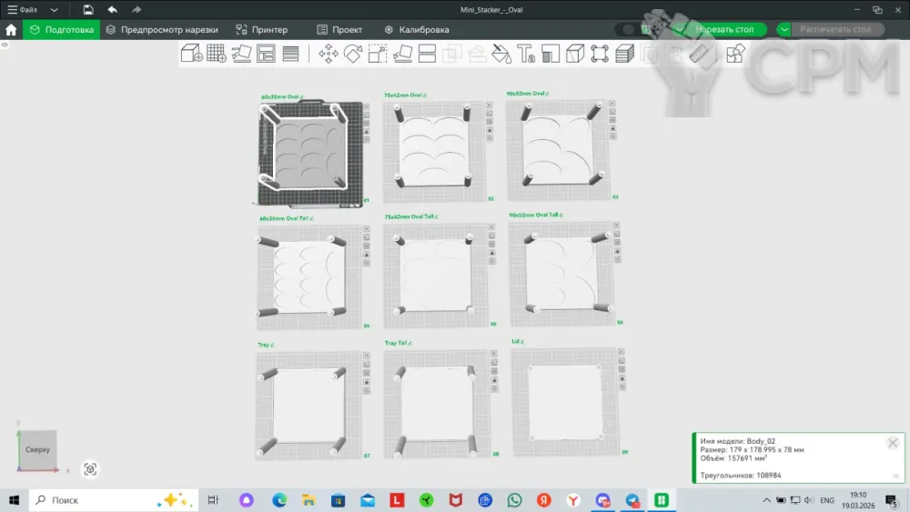Click the Undo arrow in title bar

click(x=112, y=9)
